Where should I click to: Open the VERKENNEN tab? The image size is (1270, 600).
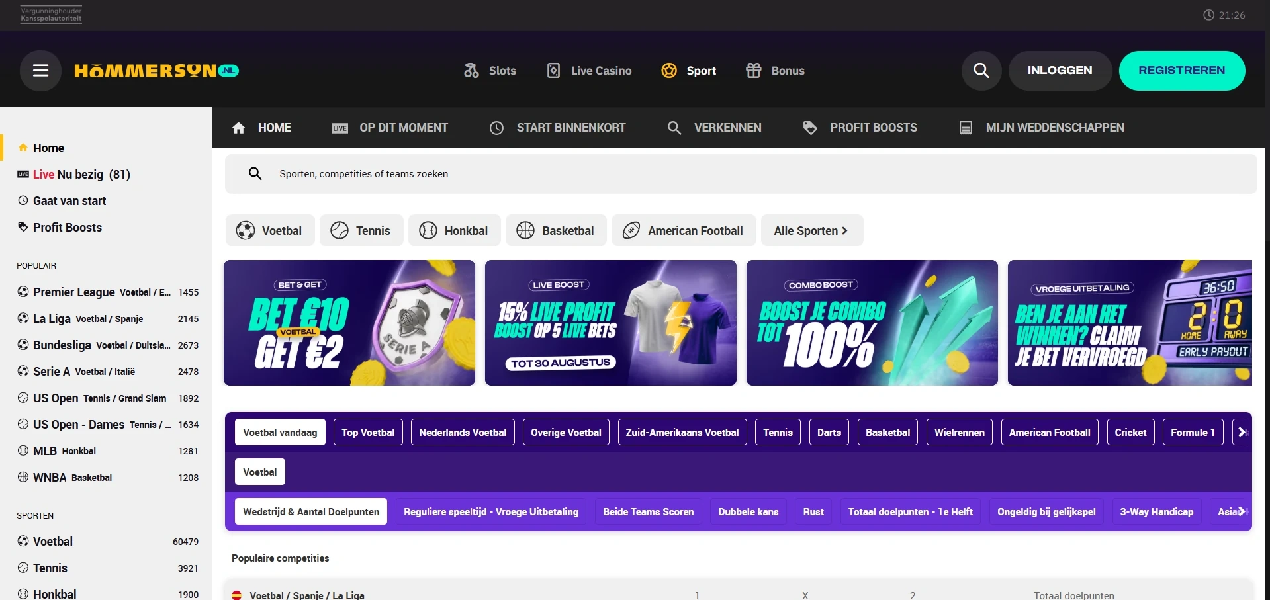[714, 128]
